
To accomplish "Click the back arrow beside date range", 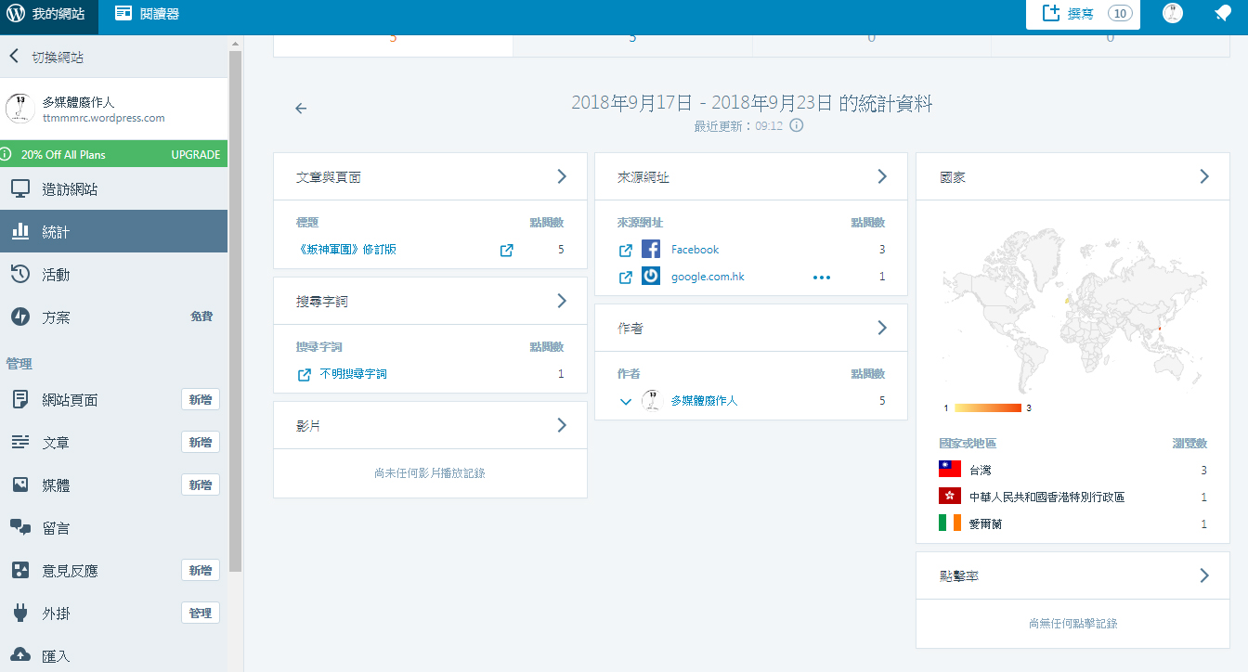I will click(x=301, y=109).
